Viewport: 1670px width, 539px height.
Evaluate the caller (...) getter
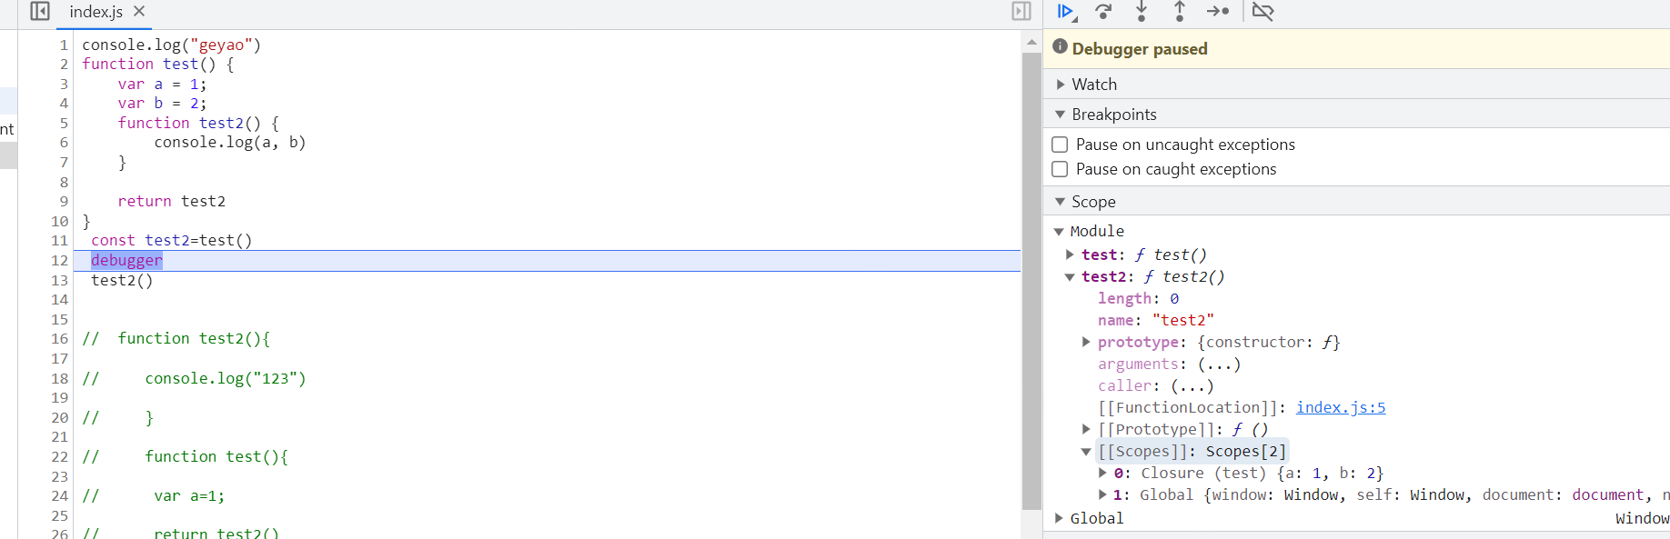1192,386
